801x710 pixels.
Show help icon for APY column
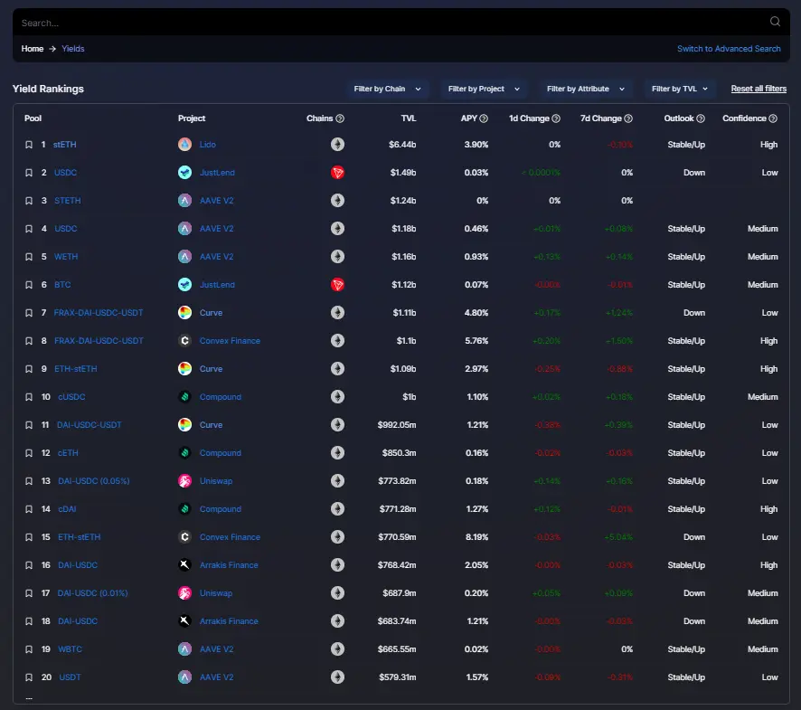click(484, 118)
